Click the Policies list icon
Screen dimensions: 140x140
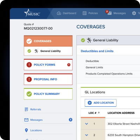pos(85,13)
